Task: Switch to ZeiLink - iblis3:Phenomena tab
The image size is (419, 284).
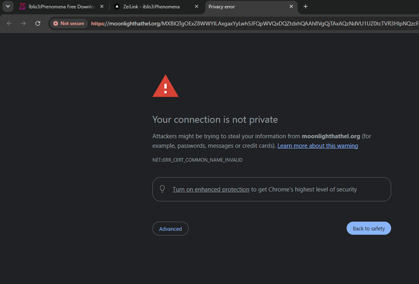Action: point(156,7)
